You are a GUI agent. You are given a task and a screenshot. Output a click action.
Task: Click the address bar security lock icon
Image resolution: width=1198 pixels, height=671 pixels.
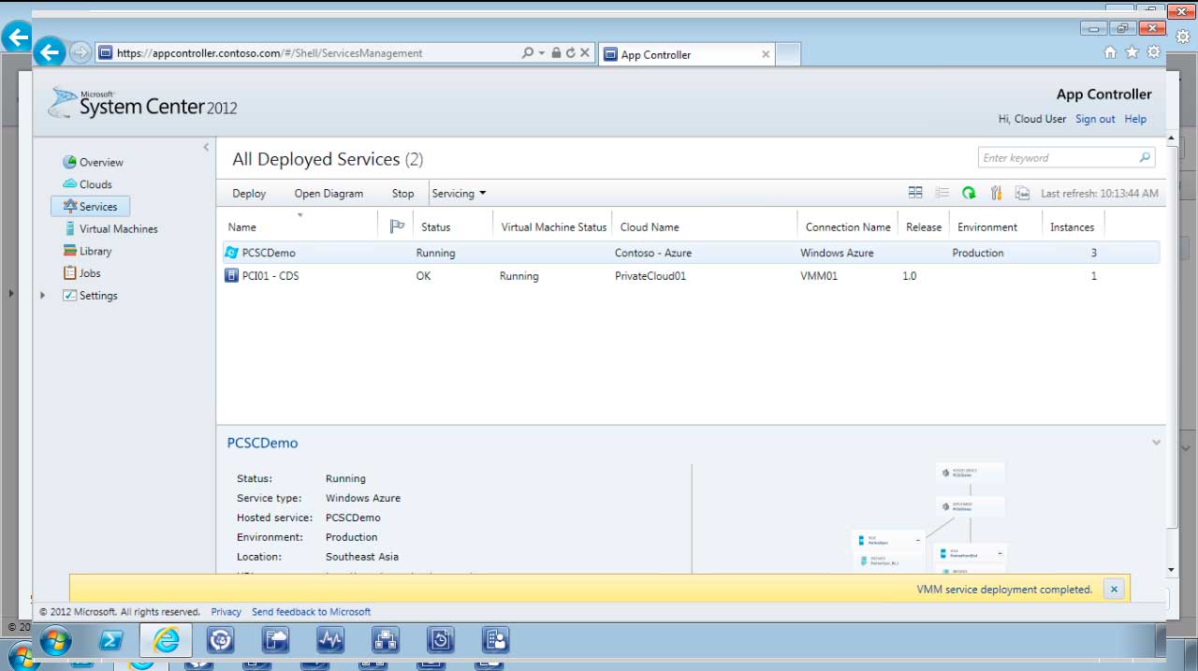(557, 53)
